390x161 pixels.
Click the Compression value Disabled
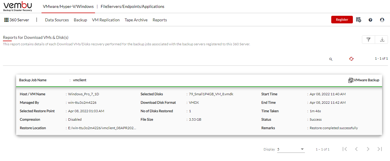coord(75,120)
